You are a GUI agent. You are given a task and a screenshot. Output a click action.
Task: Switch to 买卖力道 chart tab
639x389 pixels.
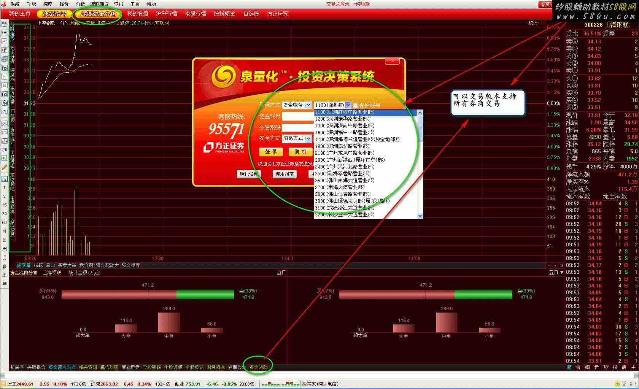[x=67, y=265]
